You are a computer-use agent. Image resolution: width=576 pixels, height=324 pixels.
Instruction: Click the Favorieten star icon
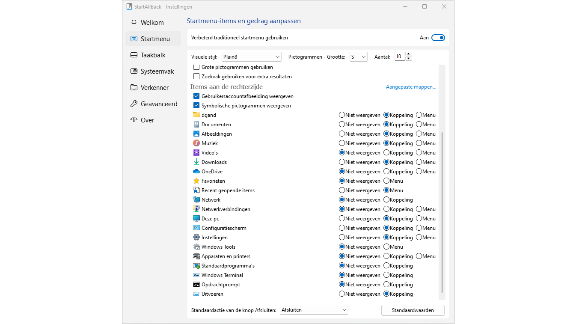tap(196, 181)
